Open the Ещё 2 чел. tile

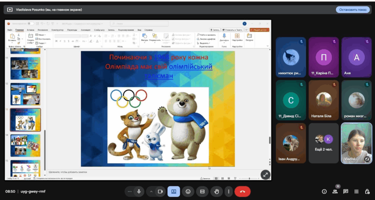pyautogui.click(x=324, y=143)
